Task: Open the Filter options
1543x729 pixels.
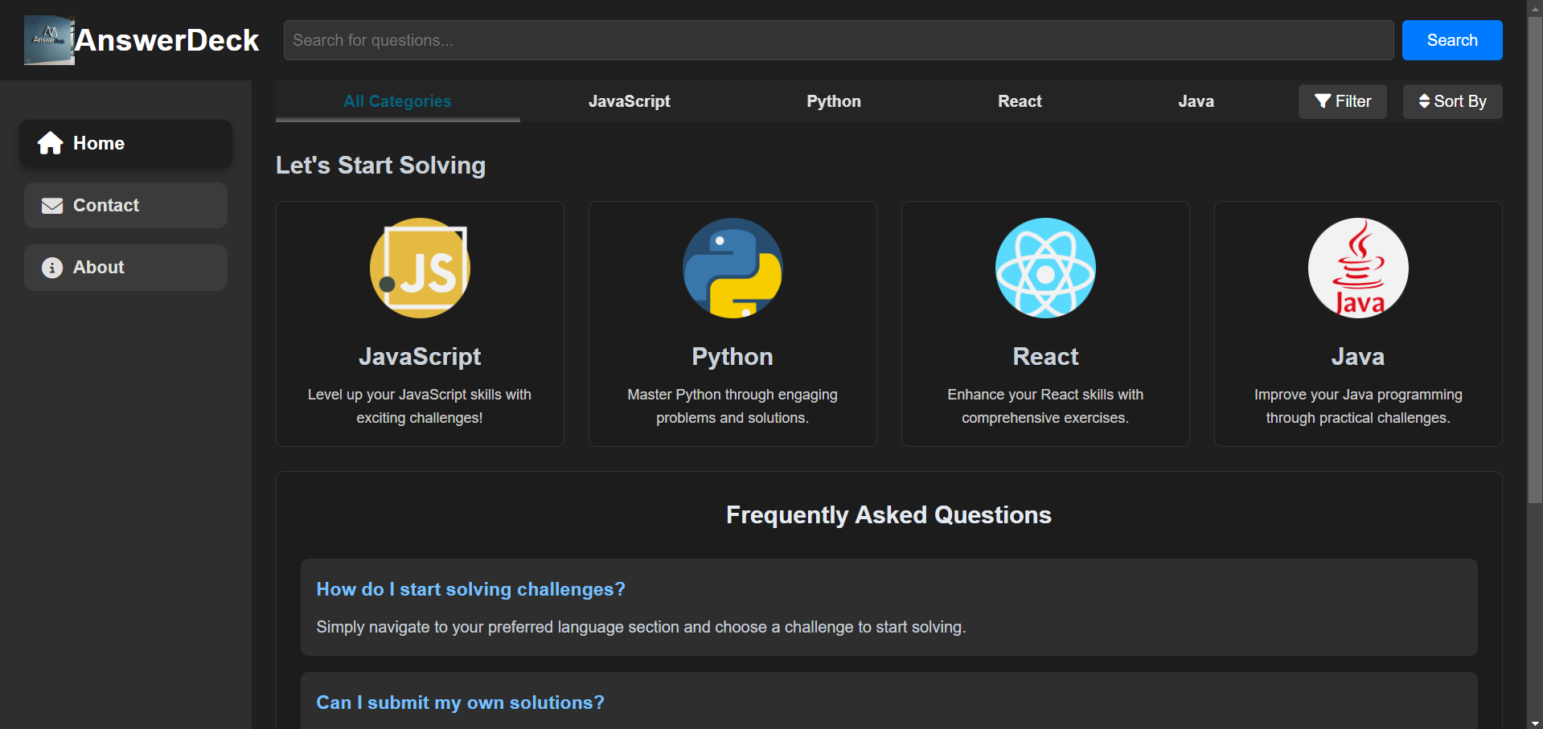Action: [x=1343, y=101]
